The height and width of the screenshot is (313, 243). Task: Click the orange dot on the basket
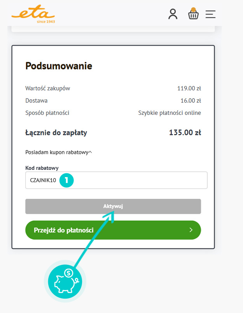[x=193, y=9]
